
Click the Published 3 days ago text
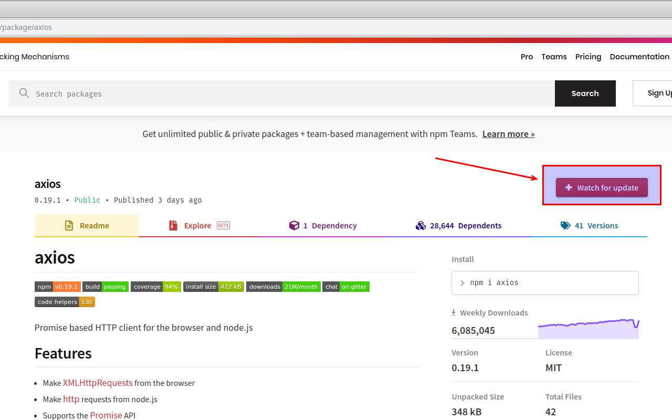157,200
